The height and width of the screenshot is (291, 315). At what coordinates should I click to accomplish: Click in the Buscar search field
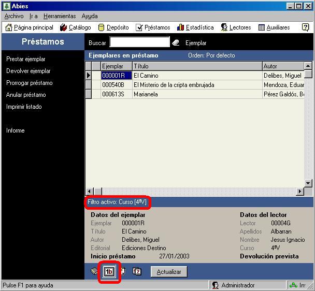(140, 42)
